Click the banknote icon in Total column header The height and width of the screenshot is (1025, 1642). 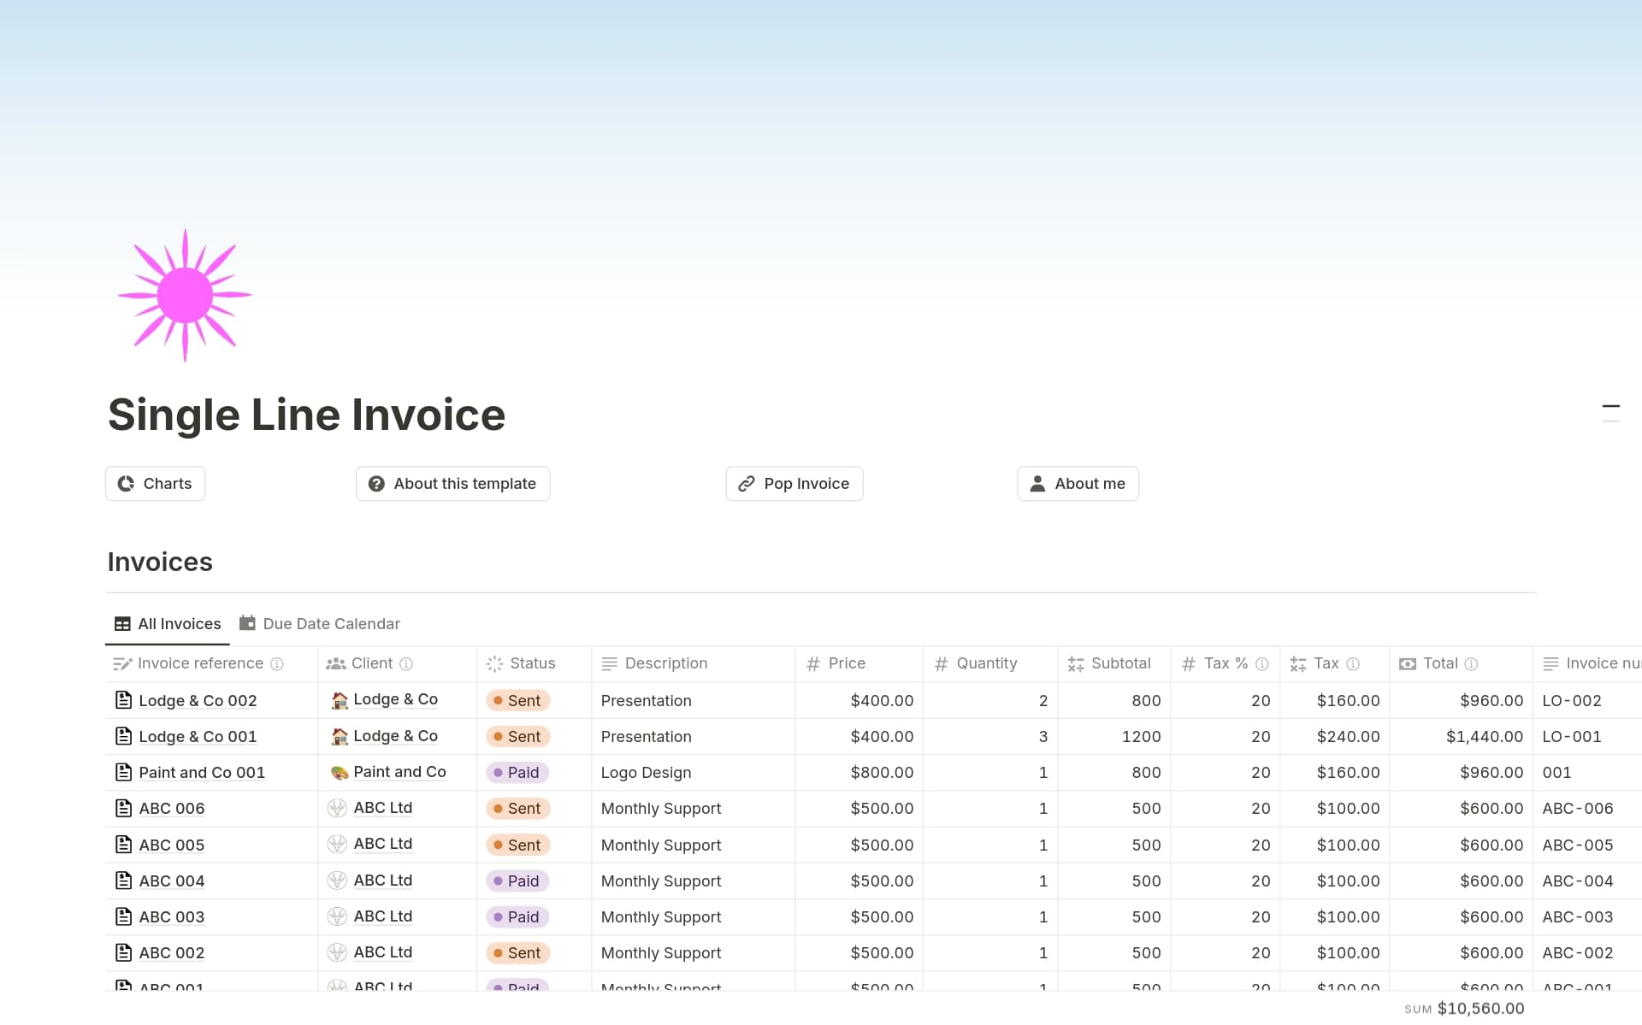point(1408,663)
